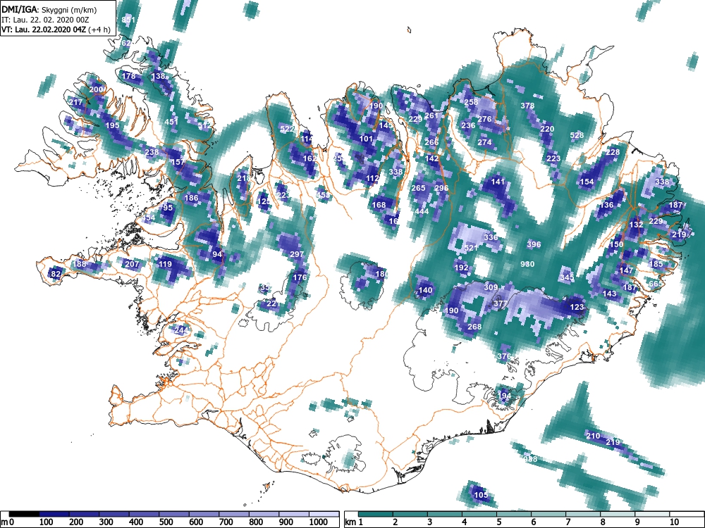This screenshot has height=528, width=705.
Task: Click the visibility value 444
Action: click(x=422, y=211)
